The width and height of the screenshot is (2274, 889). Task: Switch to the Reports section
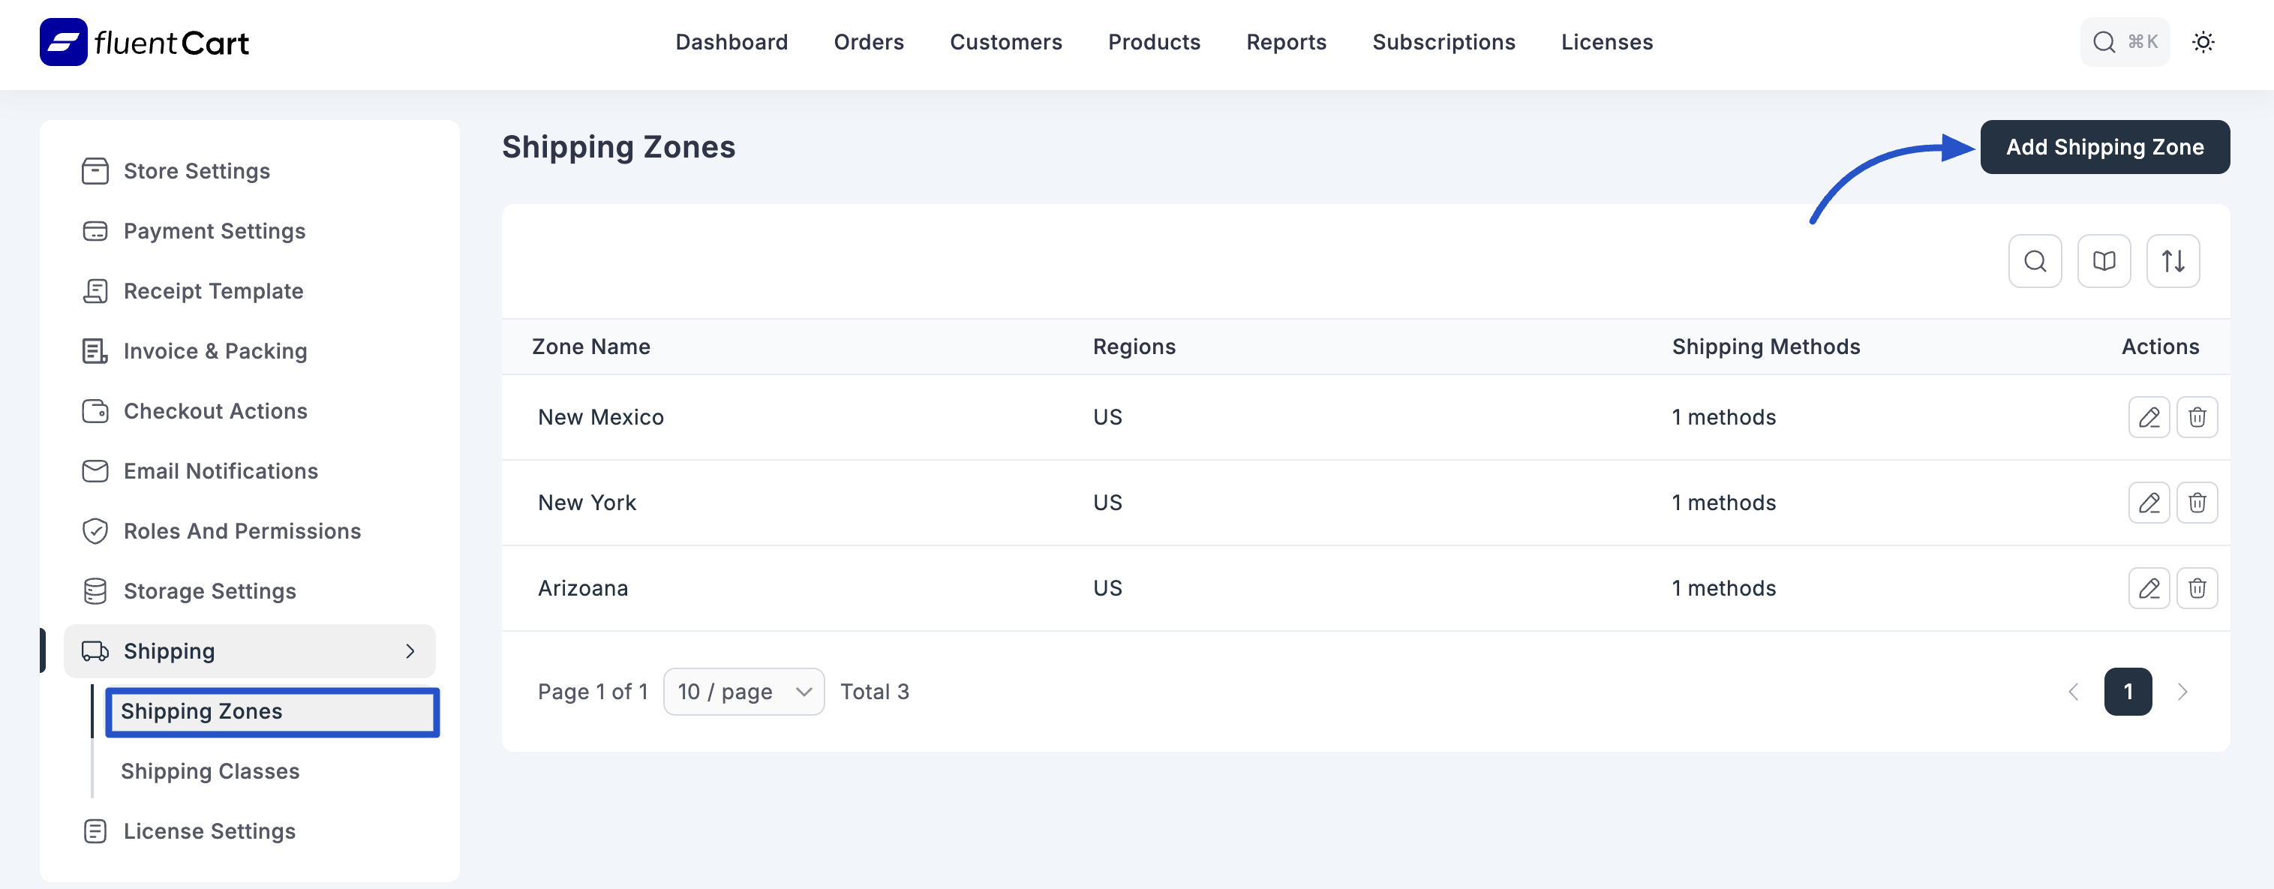1285,41
